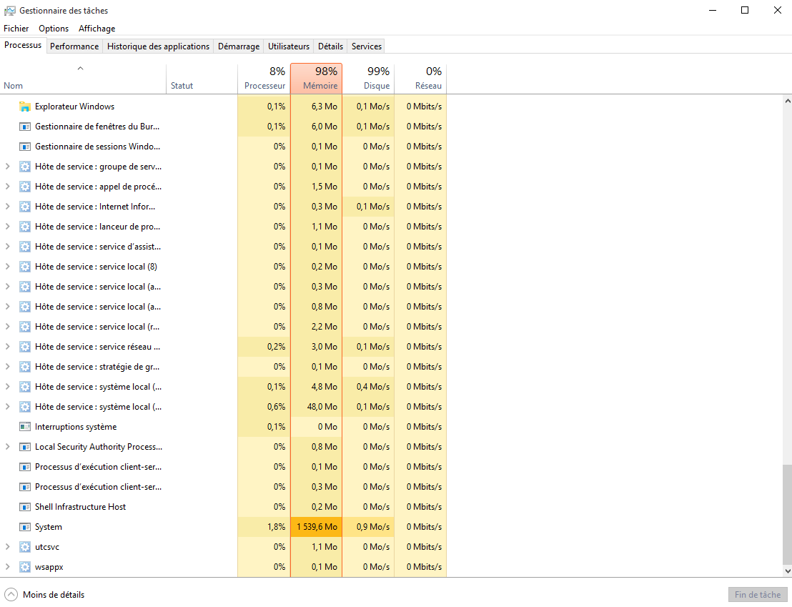This screenshot has height=607, width=792.
Task: Expand the utcsvc process group
Action: [8, 547]
